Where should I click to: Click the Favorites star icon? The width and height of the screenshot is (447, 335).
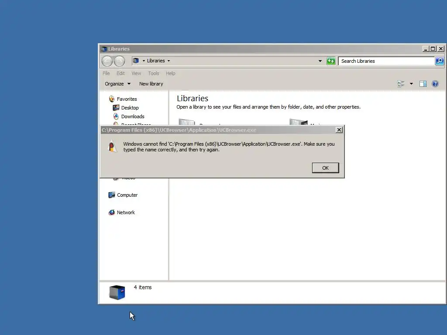pos(111,99)
